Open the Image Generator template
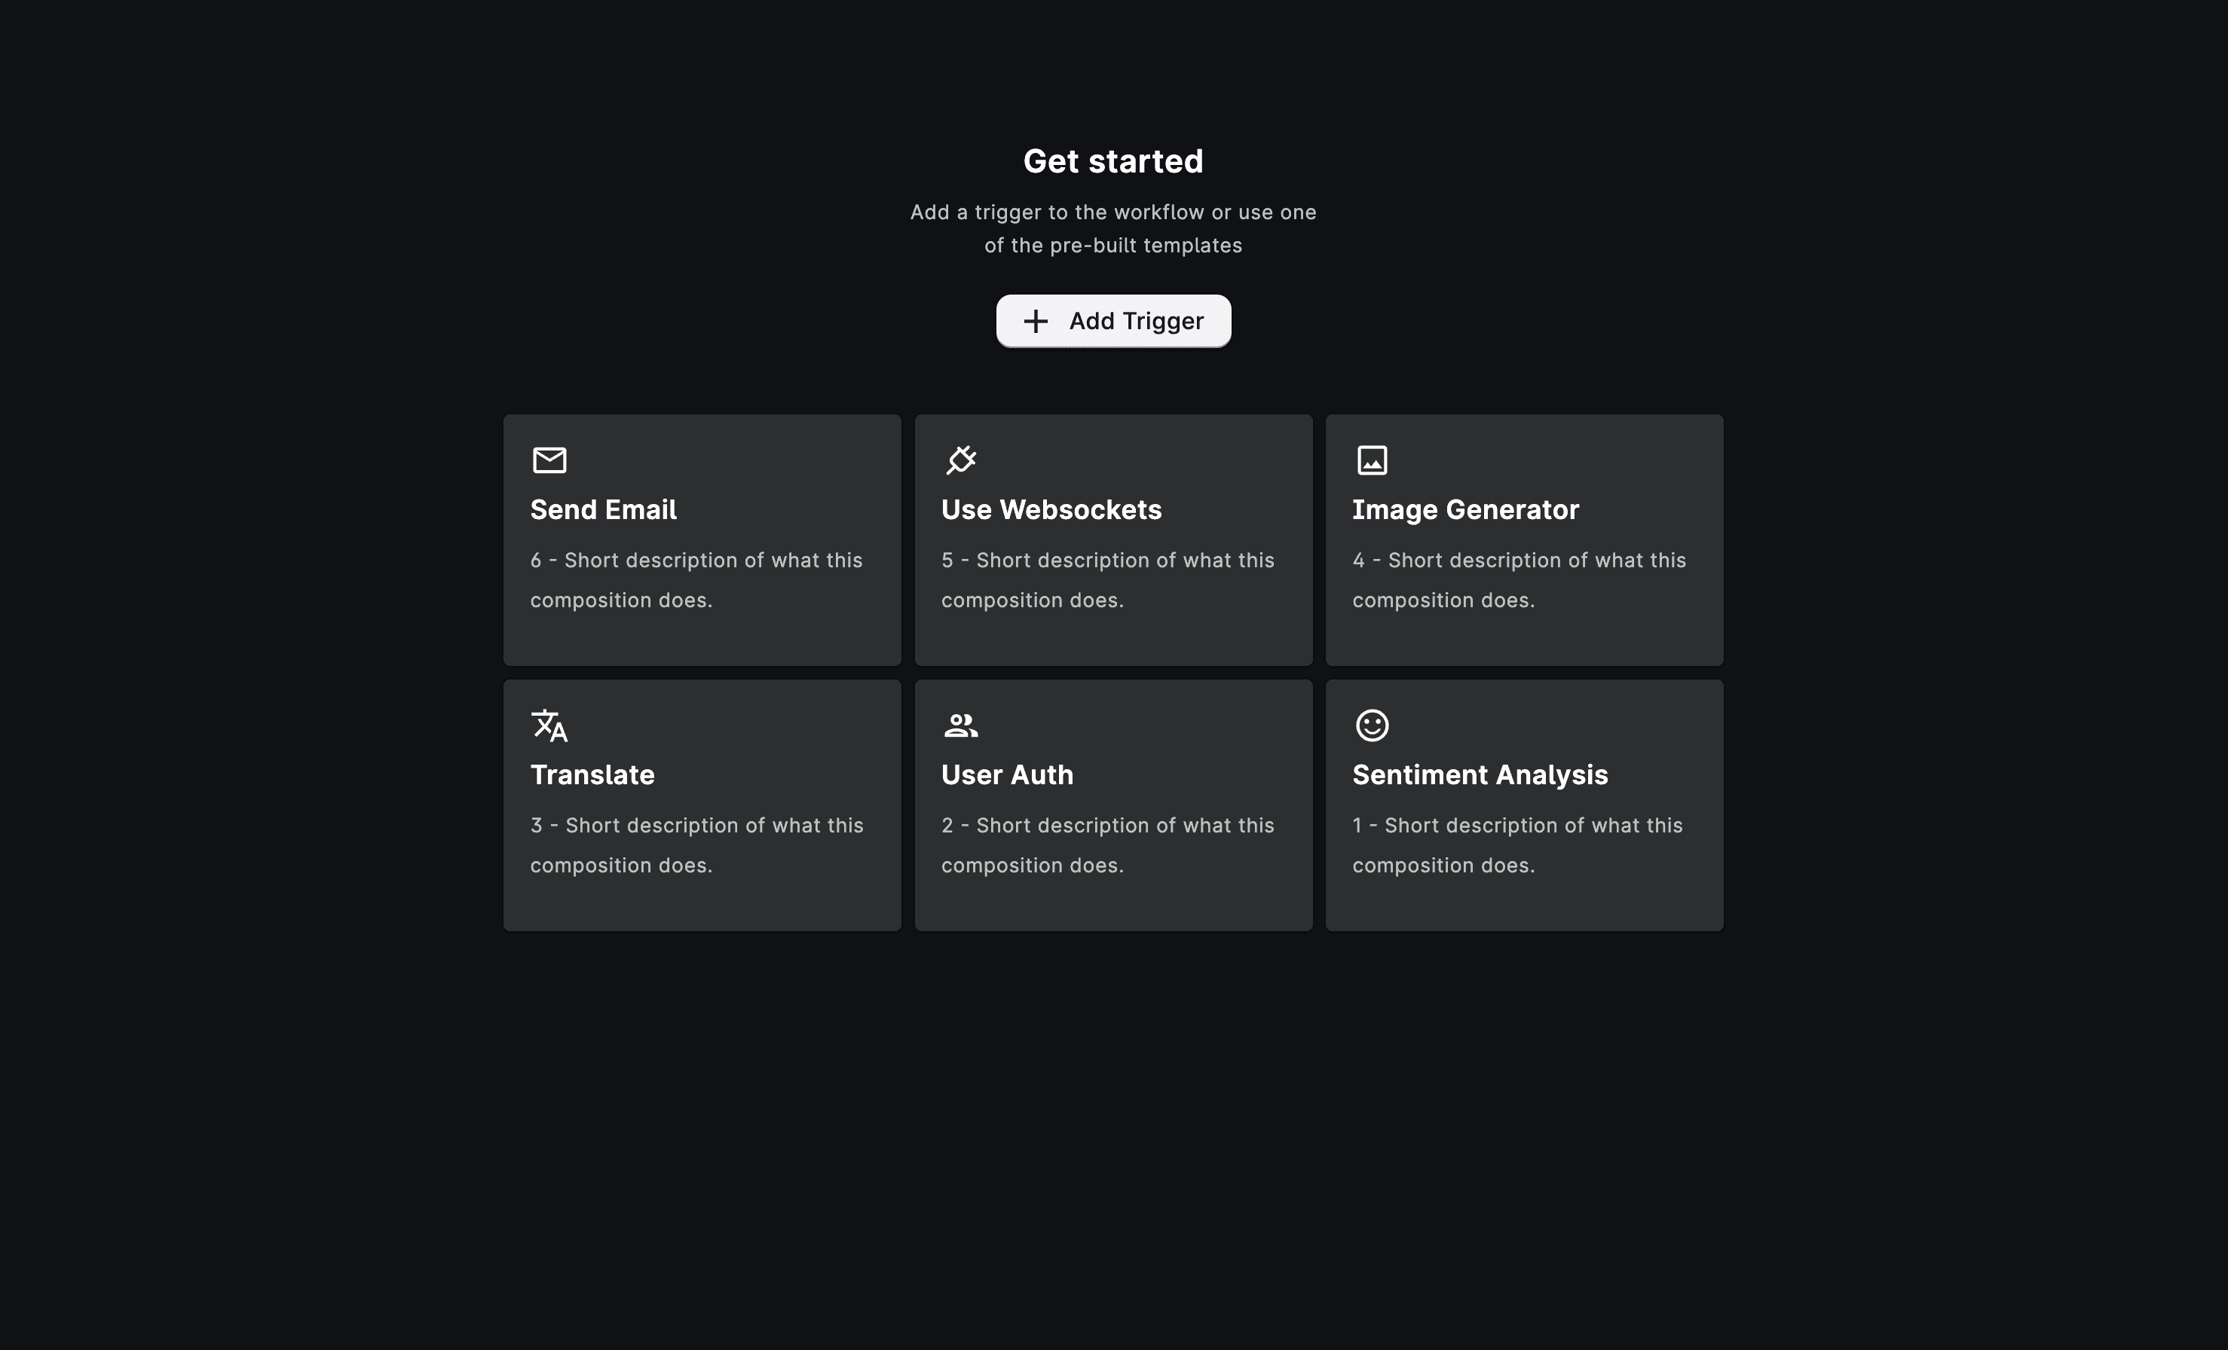The image size is (2228, 1350). 1525,540
